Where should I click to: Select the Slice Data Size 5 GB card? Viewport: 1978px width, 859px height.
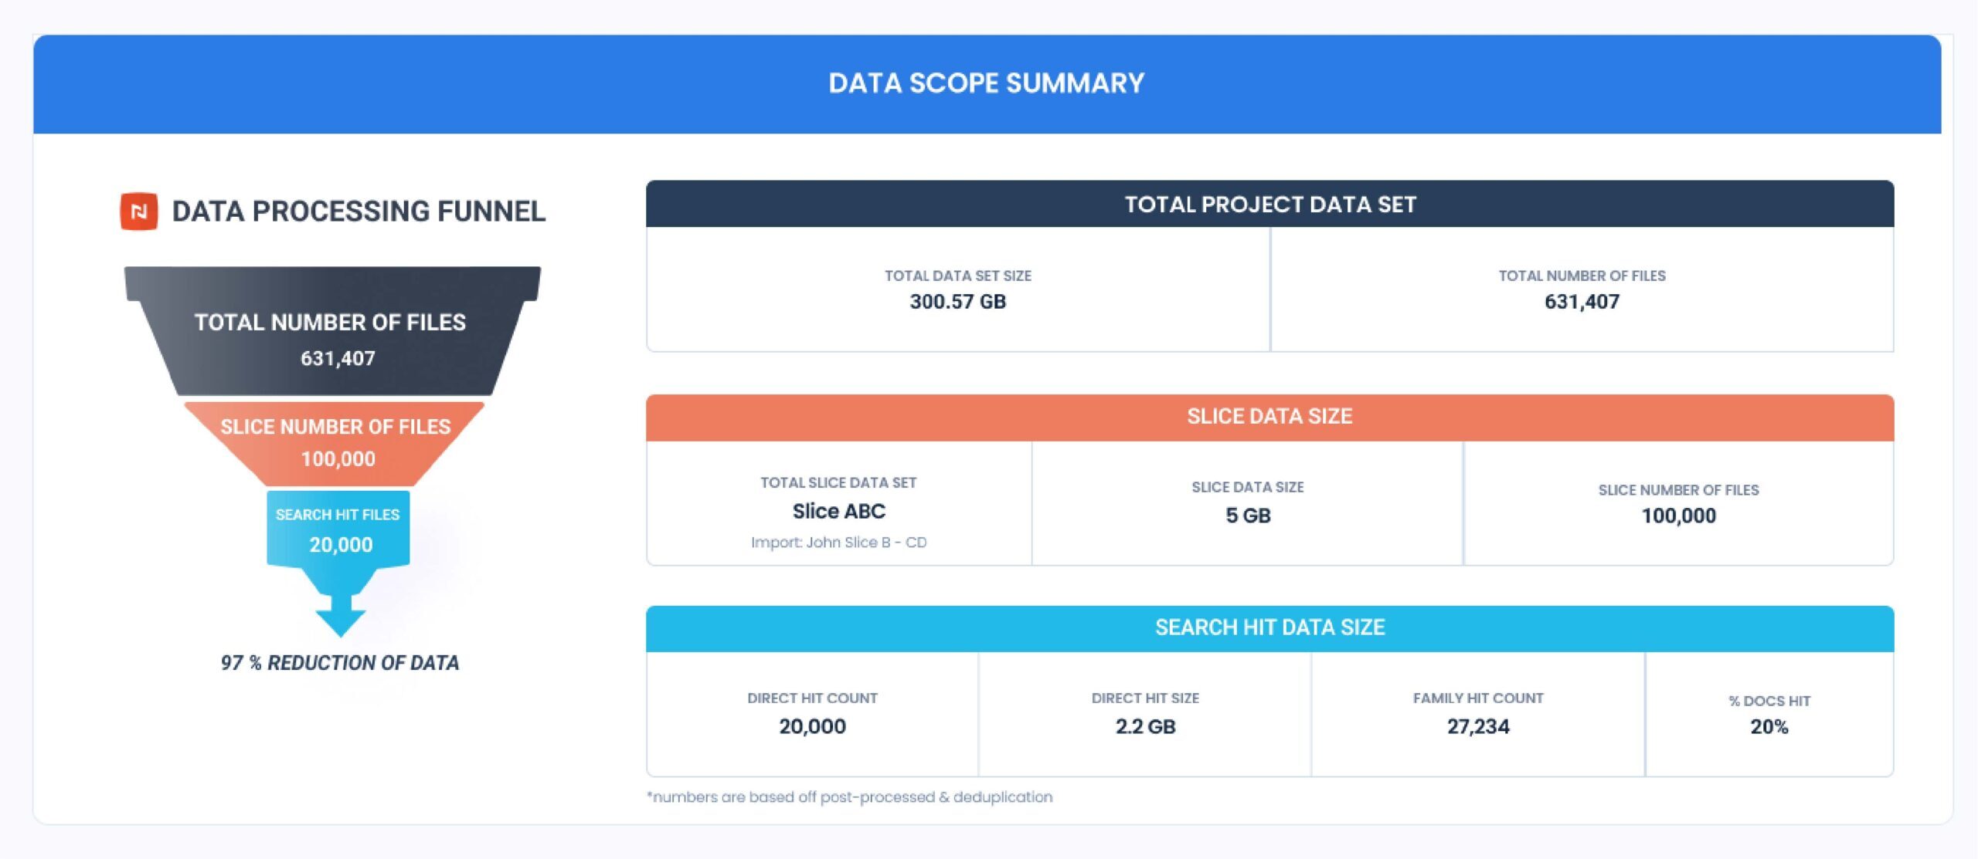click(1248, 503)
